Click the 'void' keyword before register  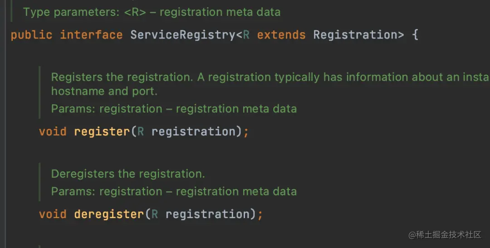(53, 131)
